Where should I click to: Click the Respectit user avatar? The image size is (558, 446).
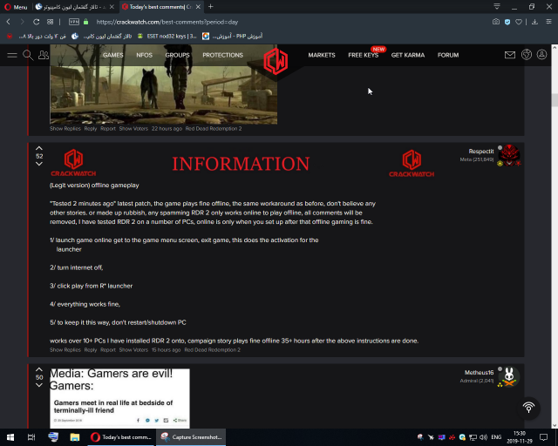click(x=509, y=155)
